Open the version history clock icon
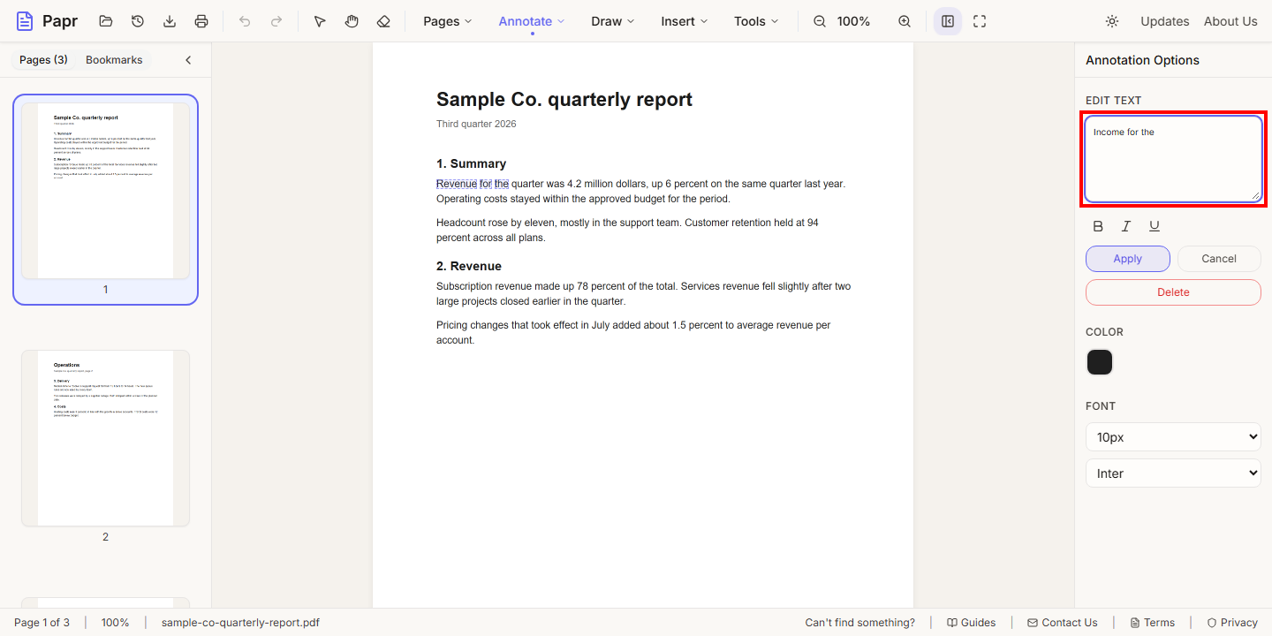The height and width of the screenshot is (636, 1272). tap(138, 21)
